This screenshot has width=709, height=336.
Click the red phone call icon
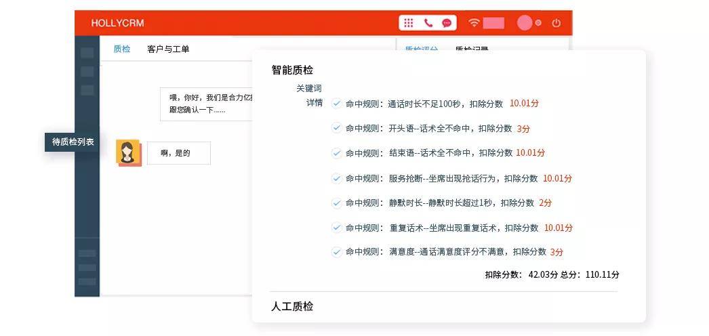(428, 23)
